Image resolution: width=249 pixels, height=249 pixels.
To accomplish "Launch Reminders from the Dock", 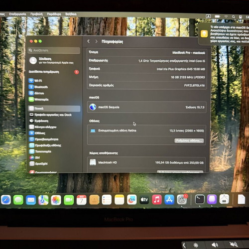I will click(107, 200).
